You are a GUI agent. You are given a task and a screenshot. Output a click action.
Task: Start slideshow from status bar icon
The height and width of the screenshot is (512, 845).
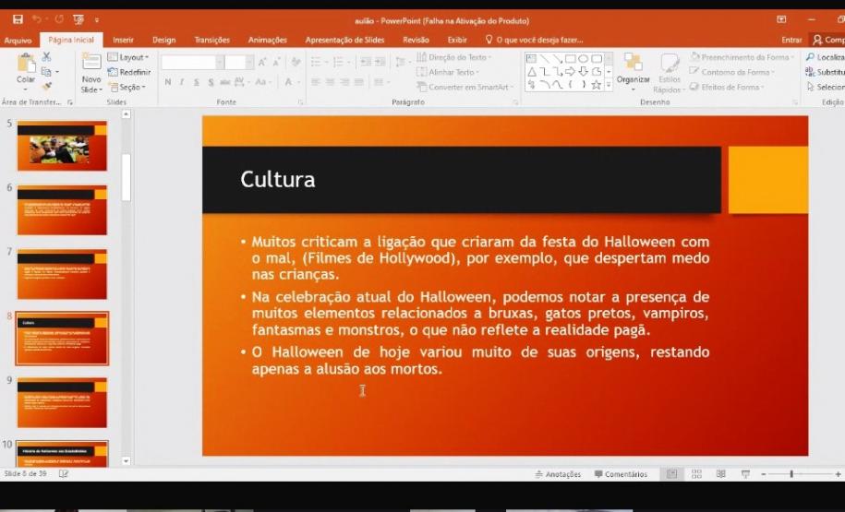(745, 474)
